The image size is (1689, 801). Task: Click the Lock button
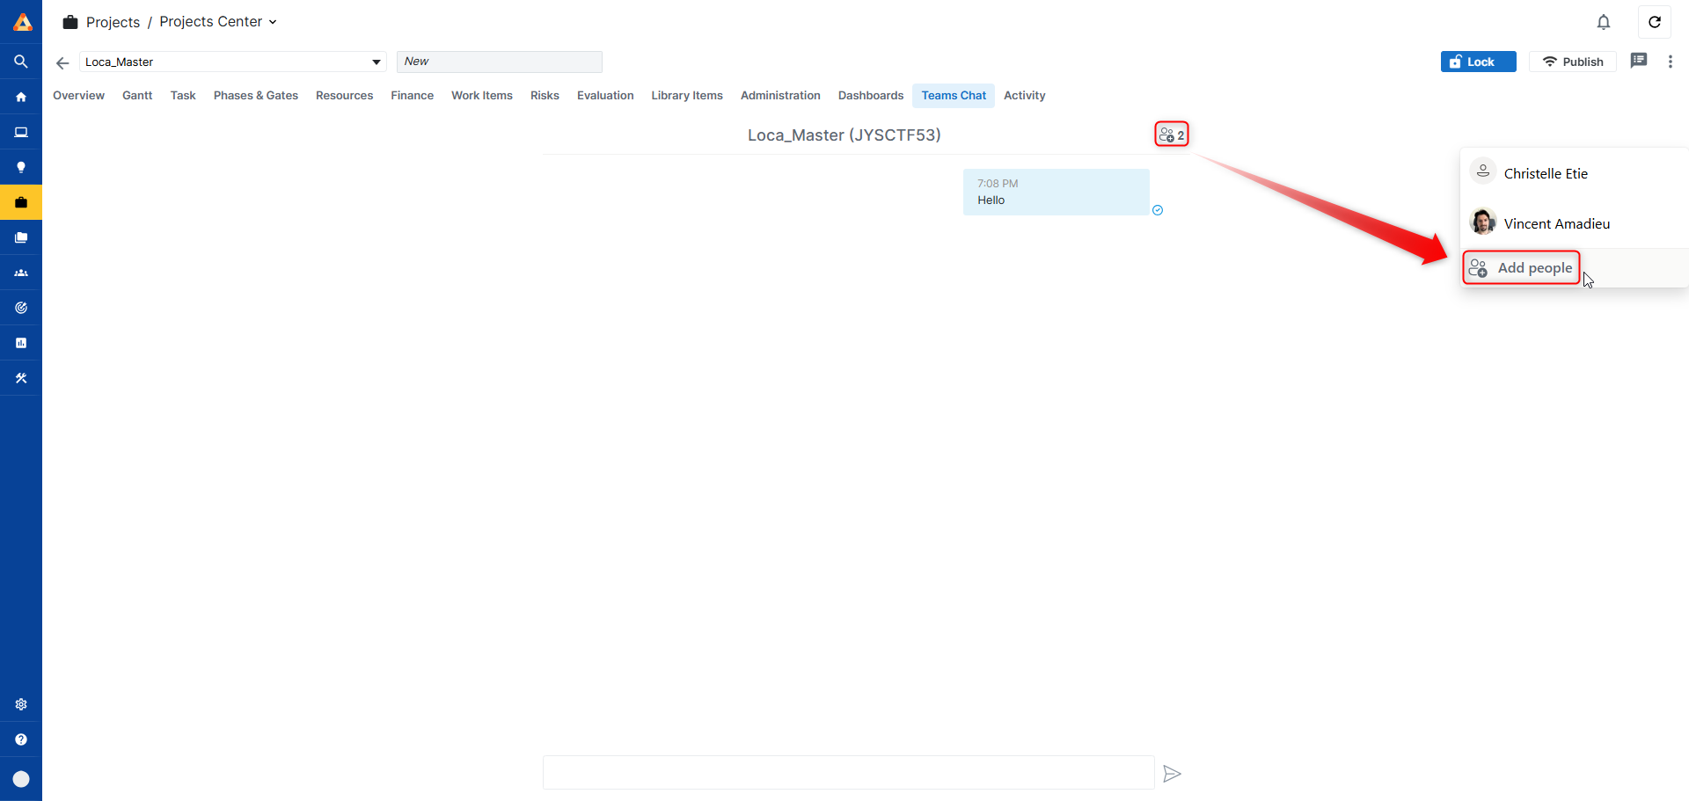pyautogui.click(x=1478, y=62)
